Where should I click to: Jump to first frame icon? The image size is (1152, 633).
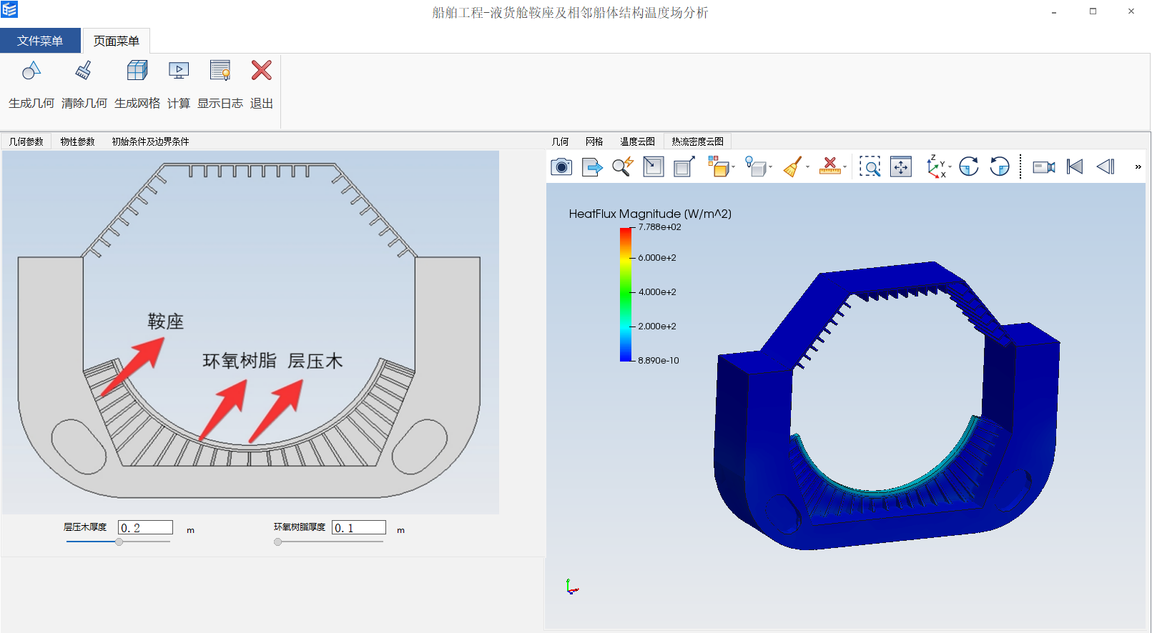click(1075, 166)
